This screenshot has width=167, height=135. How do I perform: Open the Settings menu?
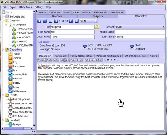click(x=39, y=7)
